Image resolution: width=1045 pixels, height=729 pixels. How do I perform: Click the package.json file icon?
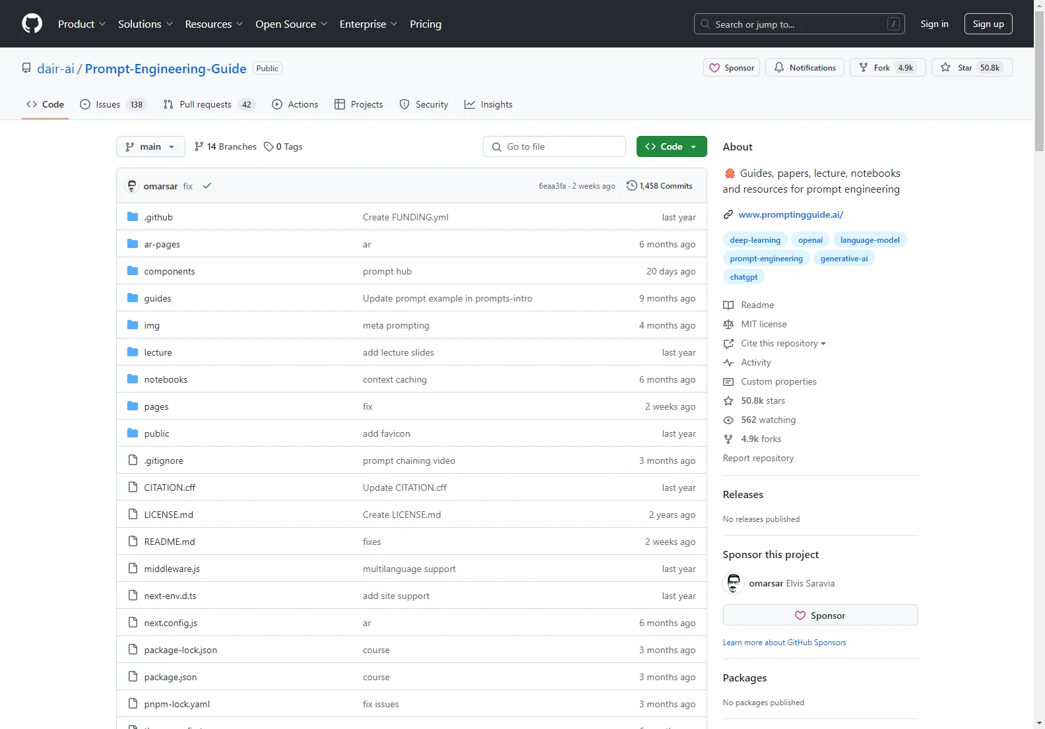coord(133,676)
